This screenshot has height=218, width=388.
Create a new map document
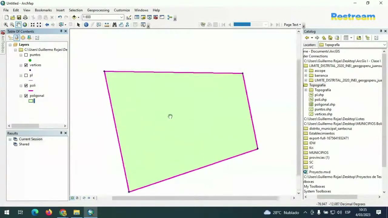[6, 17]
